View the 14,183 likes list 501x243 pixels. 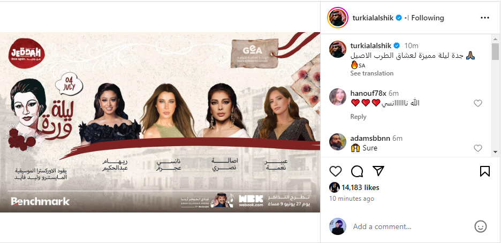click(x=360, y=187)
